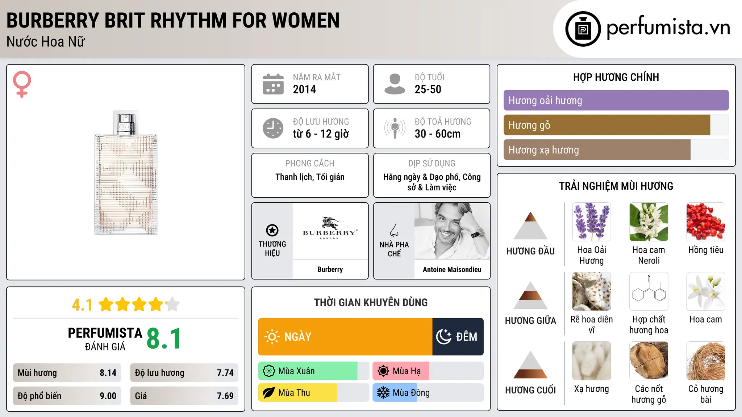Select the Hoa Oải Hương lavender note image
The width and height of the screenshot is (742, 417).
coord(592,222)
